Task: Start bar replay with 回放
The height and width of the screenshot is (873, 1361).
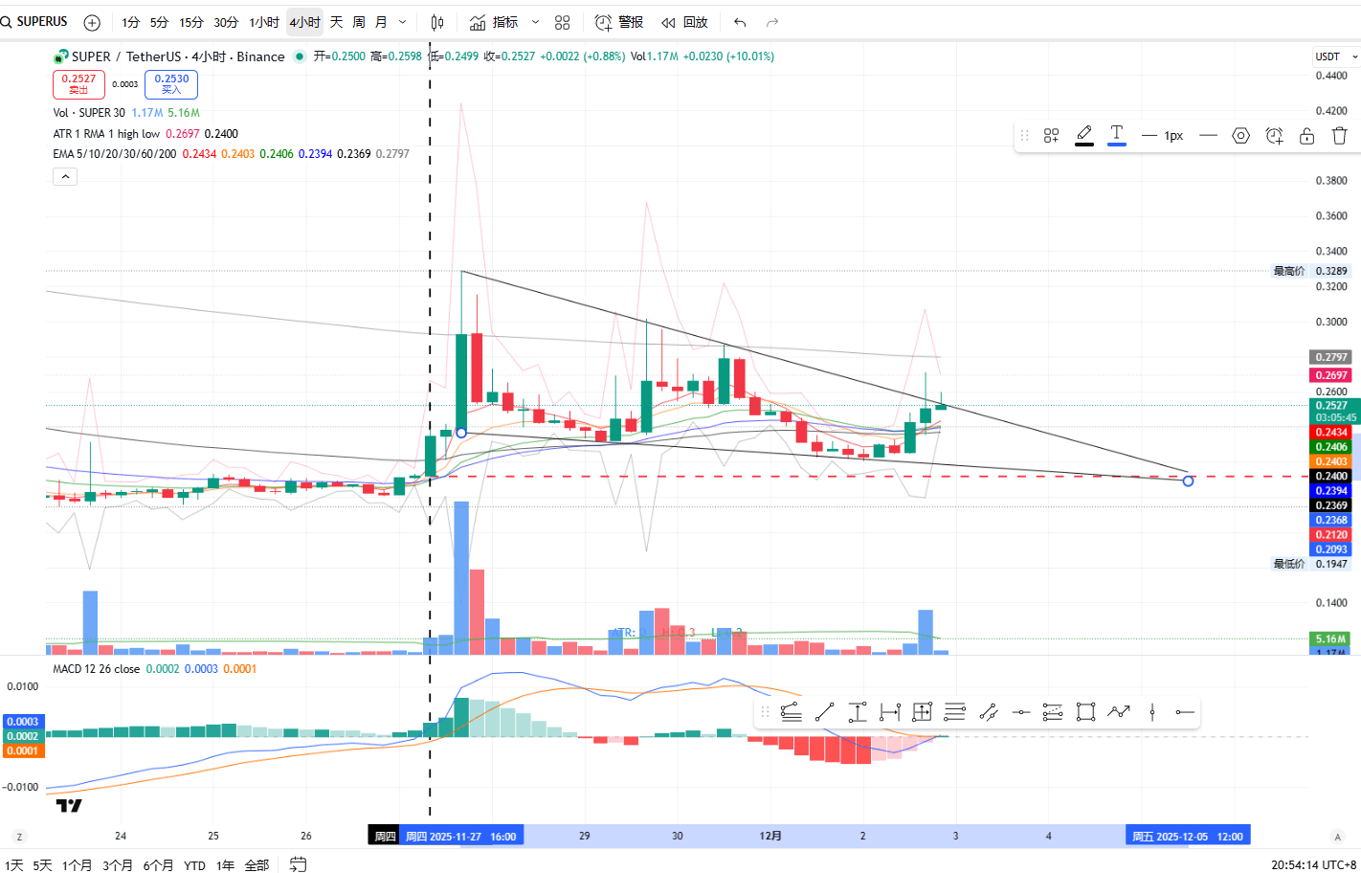Action: [685, 22]
